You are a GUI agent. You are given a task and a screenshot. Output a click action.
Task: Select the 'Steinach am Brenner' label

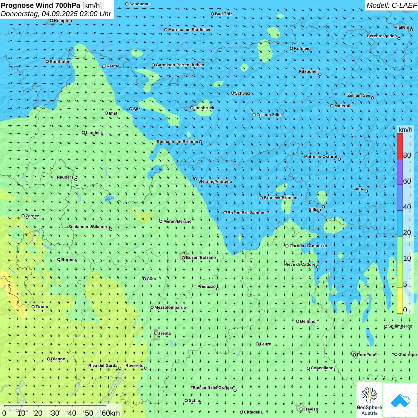coord(178,142)
